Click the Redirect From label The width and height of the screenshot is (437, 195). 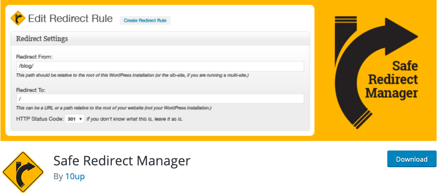pos(34,57)
